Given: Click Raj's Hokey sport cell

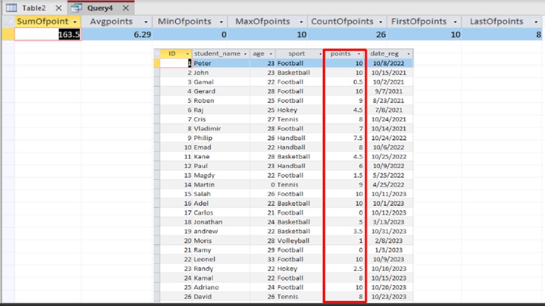Looking at the screenshot, I should [287, 110].
